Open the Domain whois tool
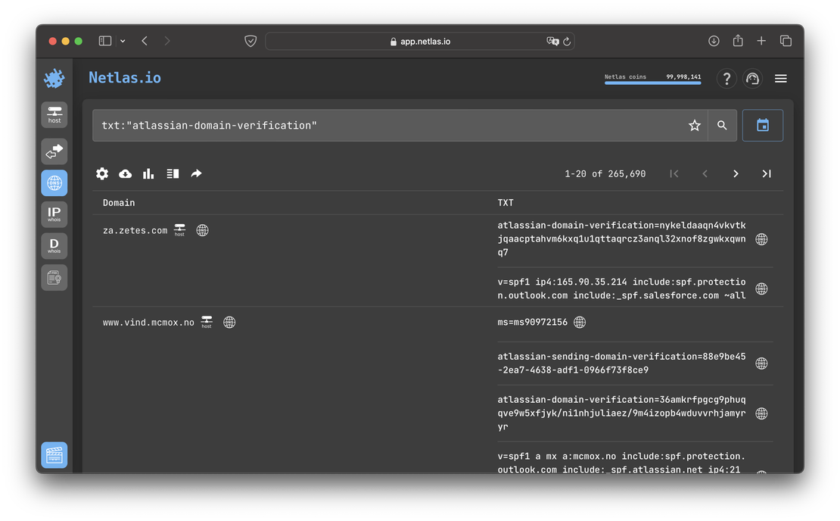 point(54,245)
